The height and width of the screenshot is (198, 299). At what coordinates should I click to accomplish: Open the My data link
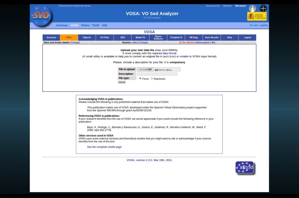(x=254, y=25)
